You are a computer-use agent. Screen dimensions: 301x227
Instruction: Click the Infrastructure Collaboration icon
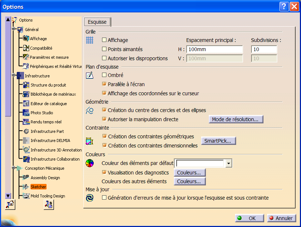pyautogui.click(x=26, y=159)
